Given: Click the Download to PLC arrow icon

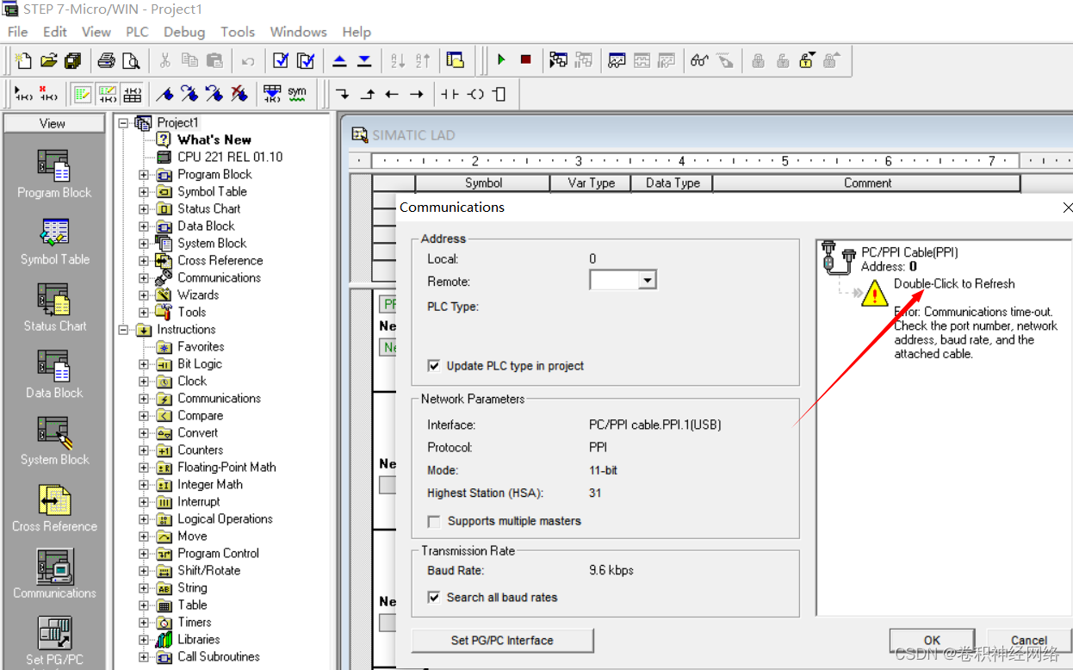Looking at the screenshot, I should point(364,60).
